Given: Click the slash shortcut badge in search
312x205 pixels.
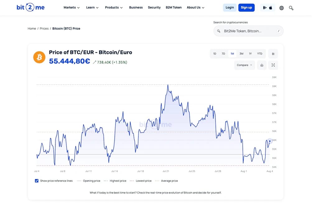Looking at the screenshot, I should (279, 31).
